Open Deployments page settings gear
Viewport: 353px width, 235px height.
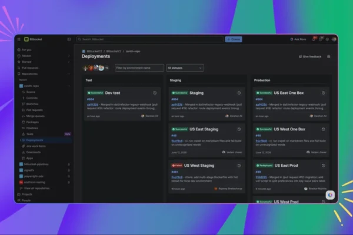pos(329,56)
